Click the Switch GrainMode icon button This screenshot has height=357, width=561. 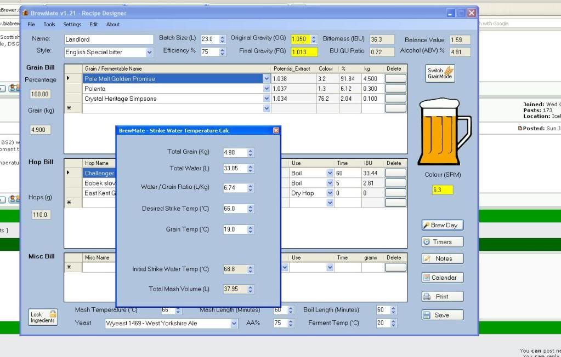pos(441,73)
